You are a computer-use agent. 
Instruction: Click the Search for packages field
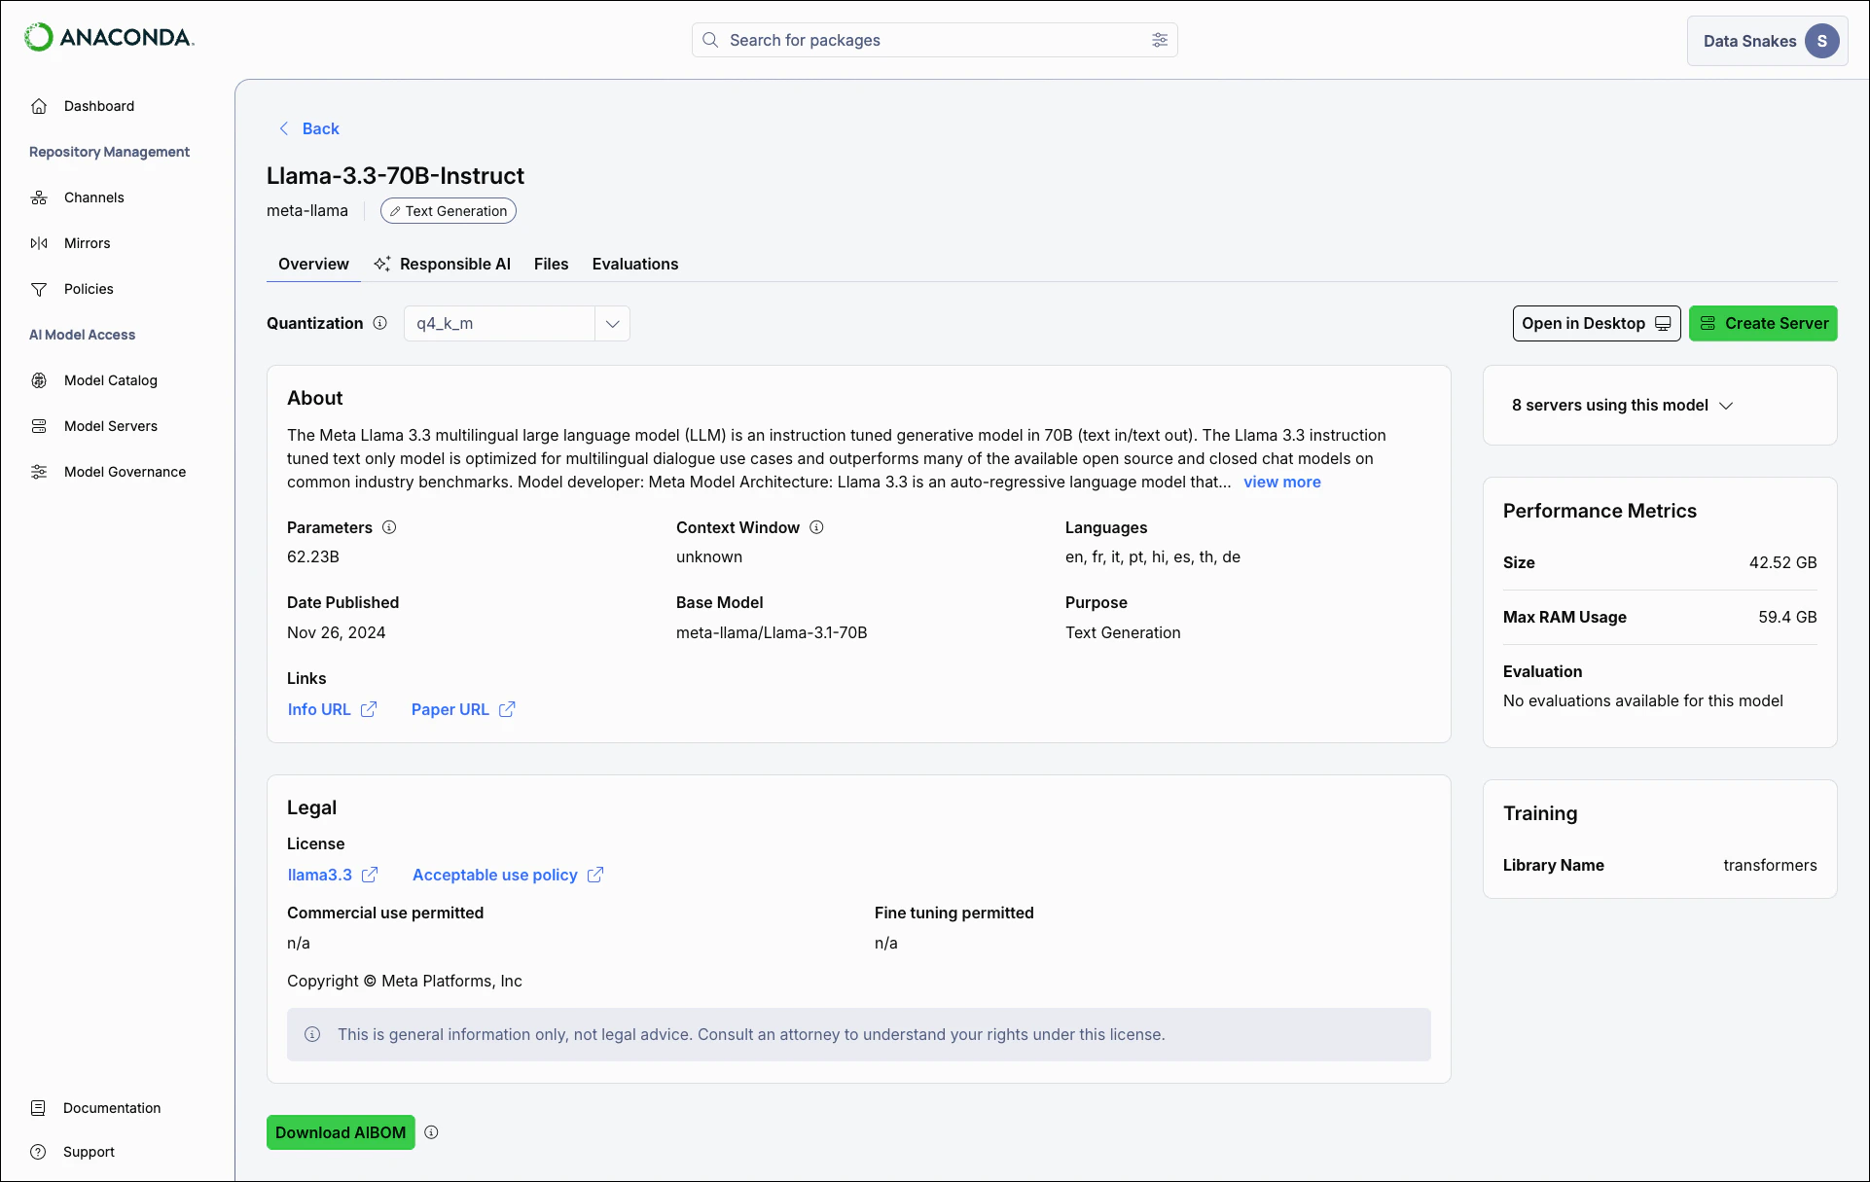tap(934, 40)
